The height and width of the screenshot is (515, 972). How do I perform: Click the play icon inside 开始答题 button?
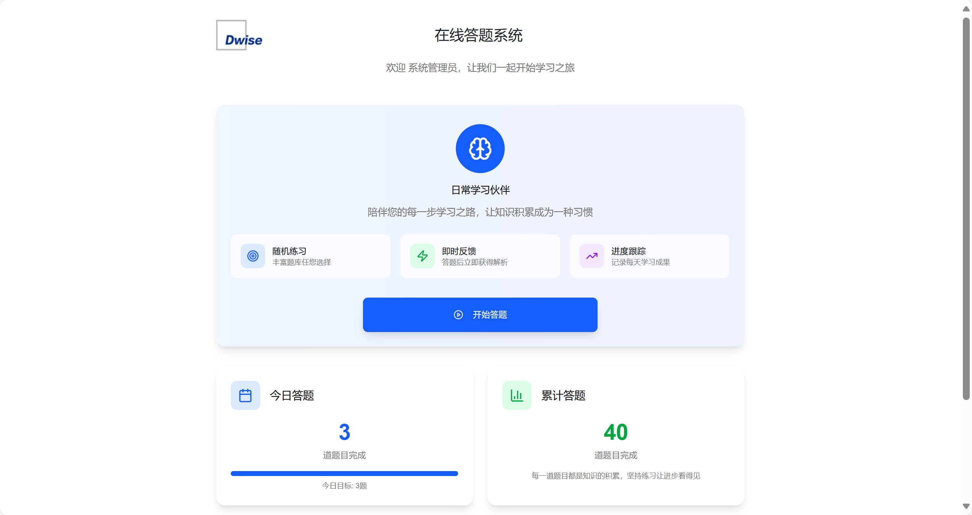(458, 315)
